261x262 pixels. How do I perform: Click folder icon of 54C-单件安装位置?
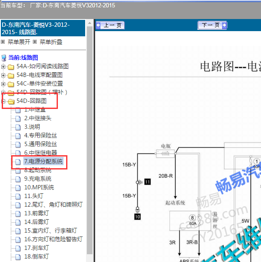pos(11,84)
